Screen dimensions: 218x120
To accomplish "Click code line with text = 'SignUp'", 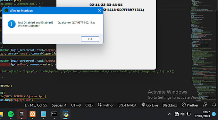I will (87, 71).
